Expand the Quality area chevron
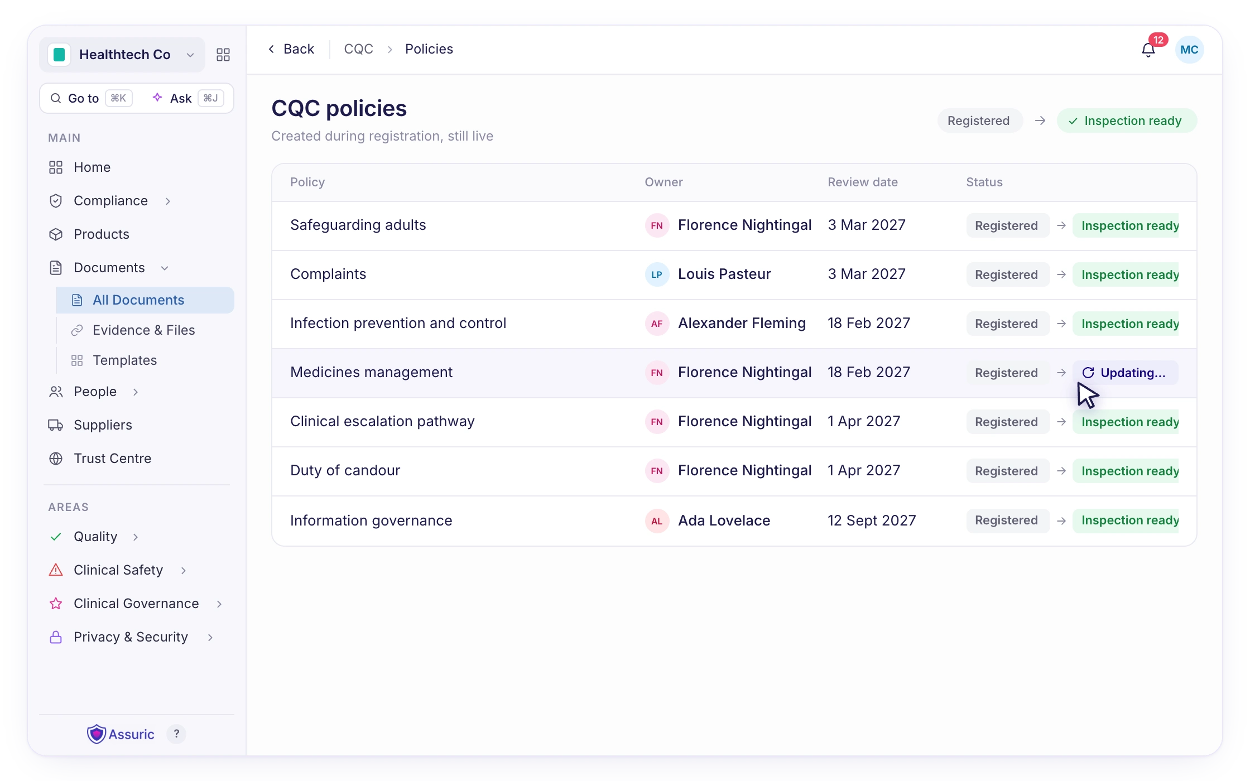 tap(136, 537)
